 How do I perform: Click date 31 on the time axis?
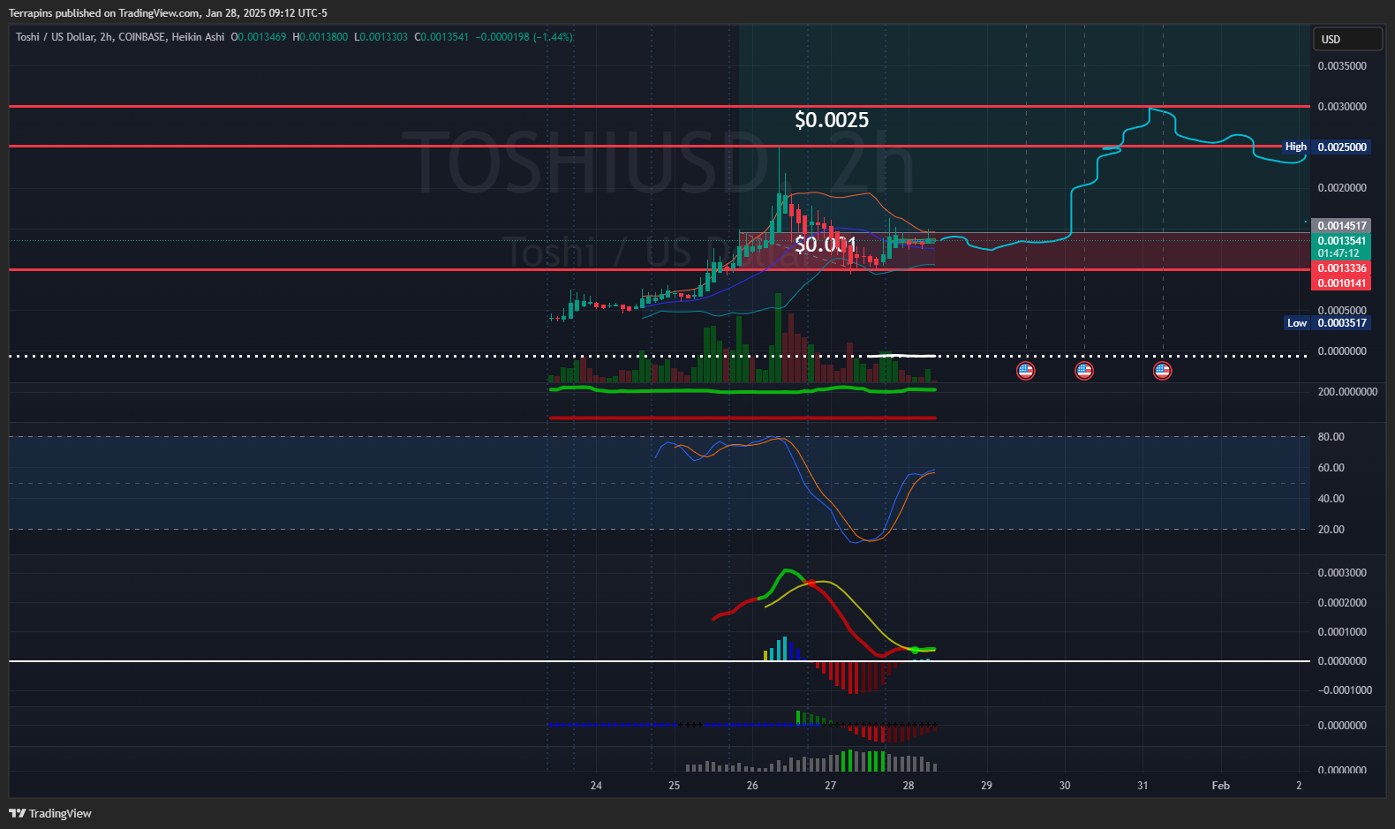click(1142, 786)
